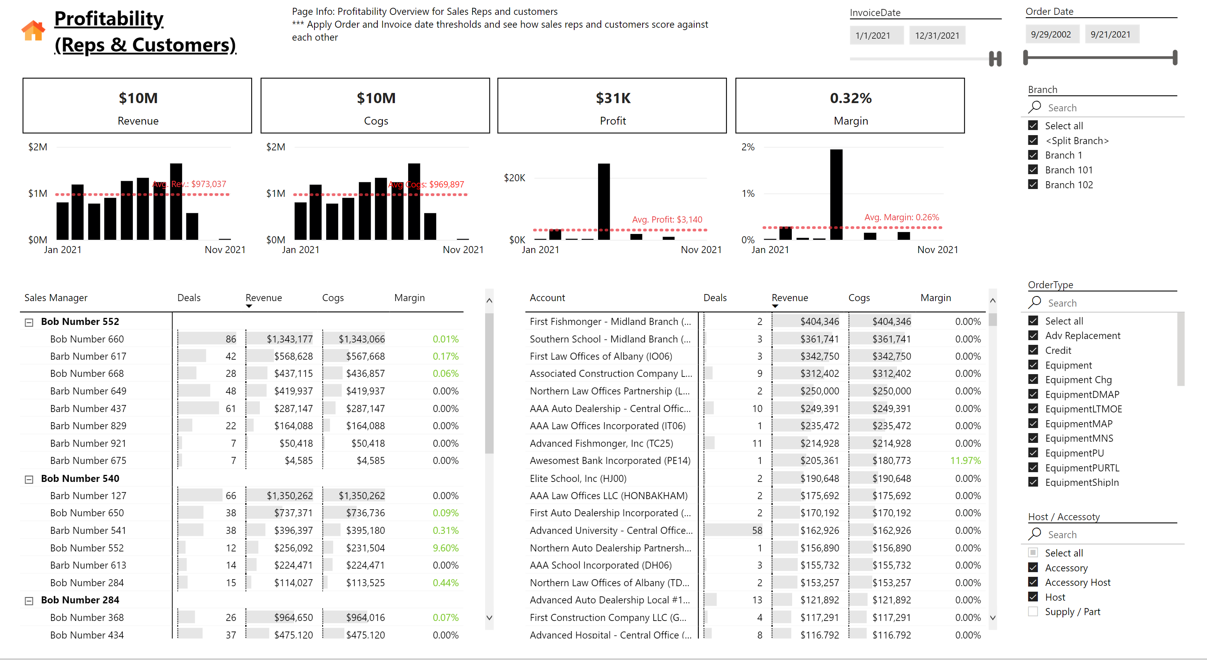This screenshot has height=660, width=1207.
Task: Click the 11.97% margin value
Action: (x=965, y=460)
